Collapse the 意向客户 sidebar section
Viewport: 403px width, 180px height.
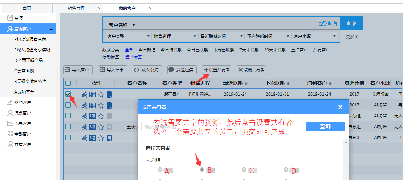(x=51, y=30)
